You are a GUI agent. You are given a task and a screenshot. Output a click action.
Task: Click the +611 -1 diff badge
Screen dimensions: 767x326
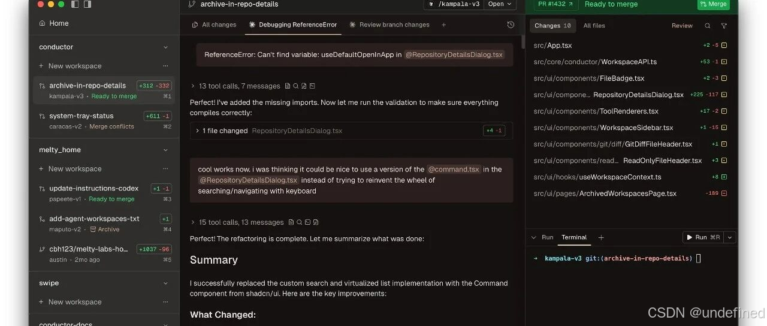coord(158,116)
